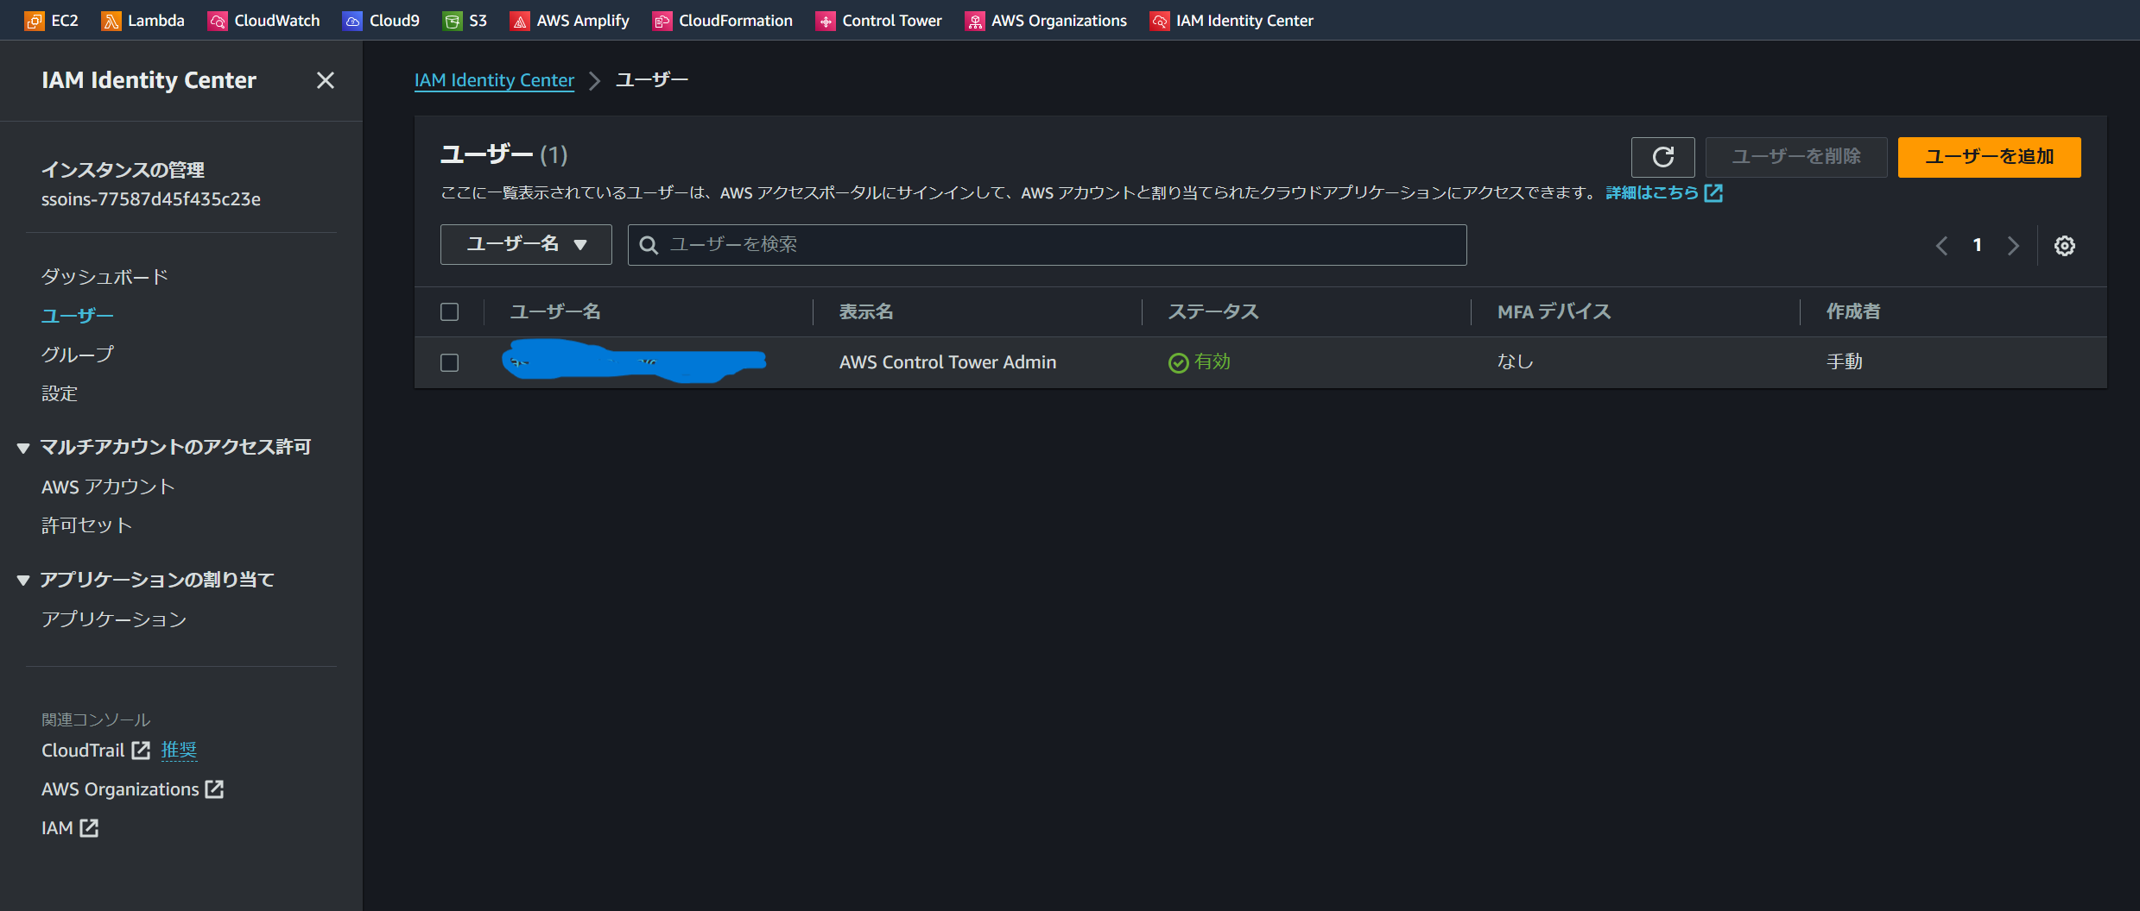Open the Control Tower console shortcut

(878, 20)
